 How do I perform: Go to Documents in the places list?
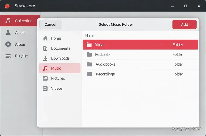[59, 48]
